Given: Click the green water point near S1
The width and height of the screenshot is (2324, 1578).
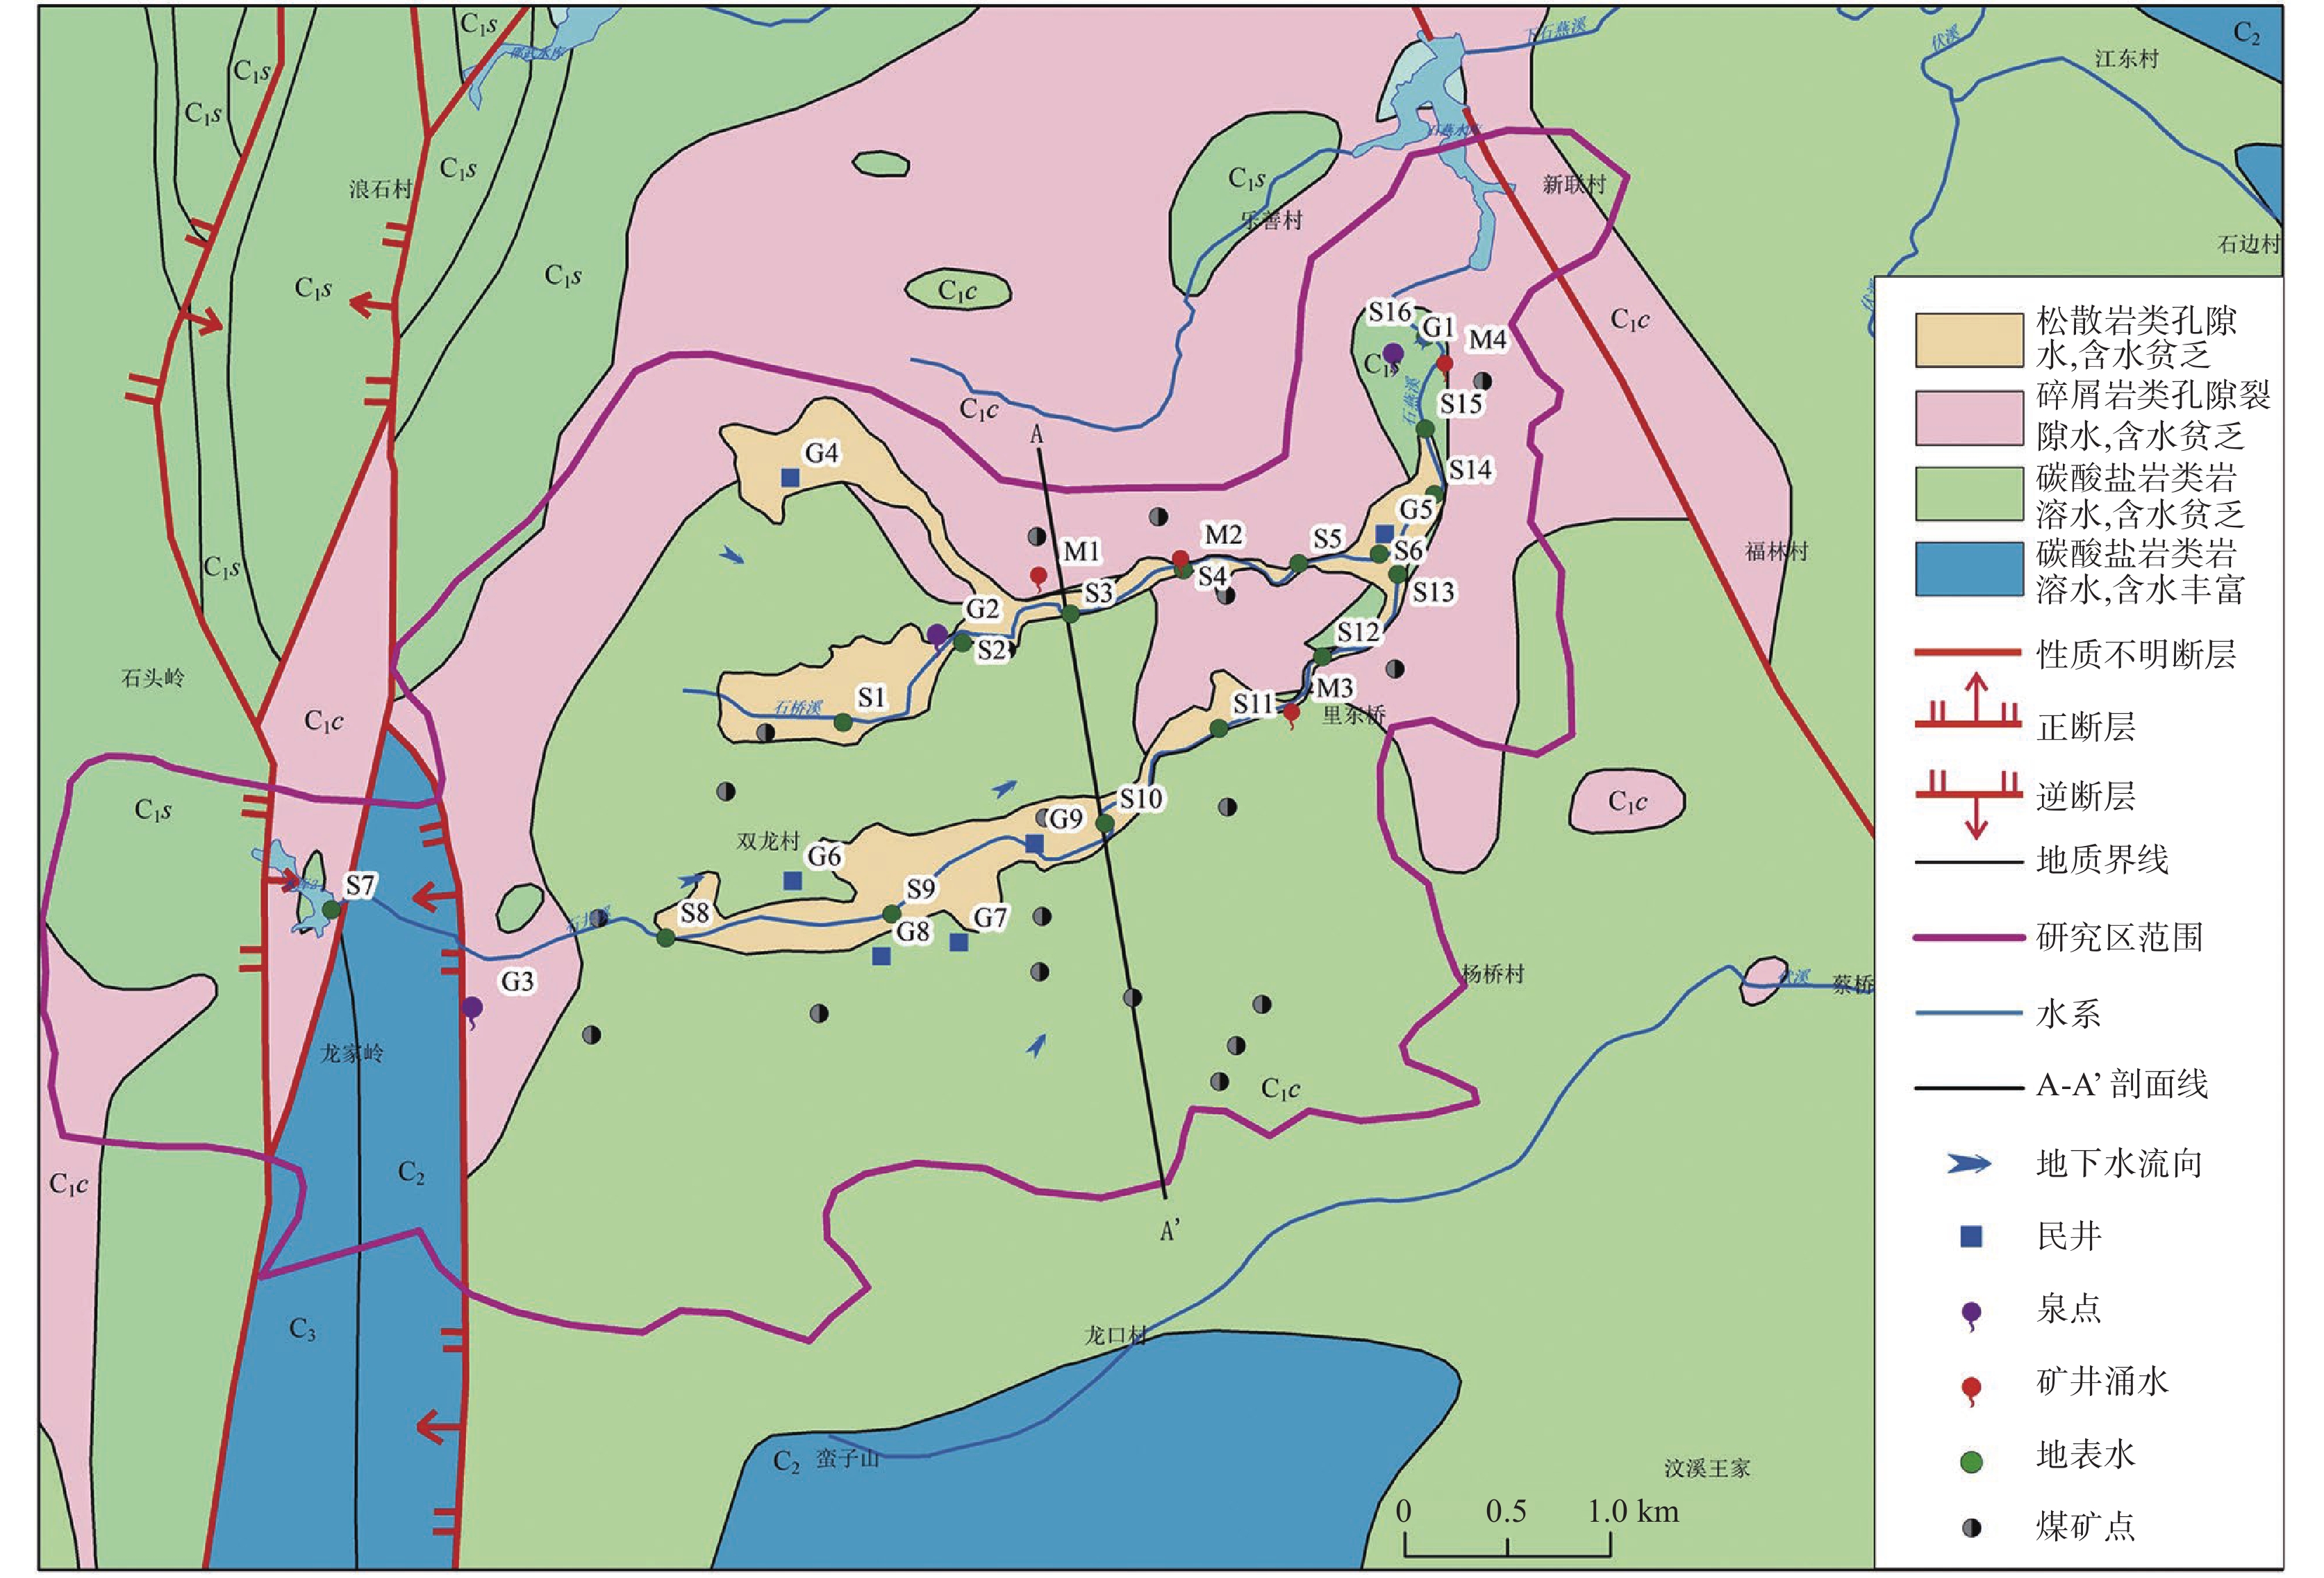Looking at the screenshot, I should click(x=843, y=722).
